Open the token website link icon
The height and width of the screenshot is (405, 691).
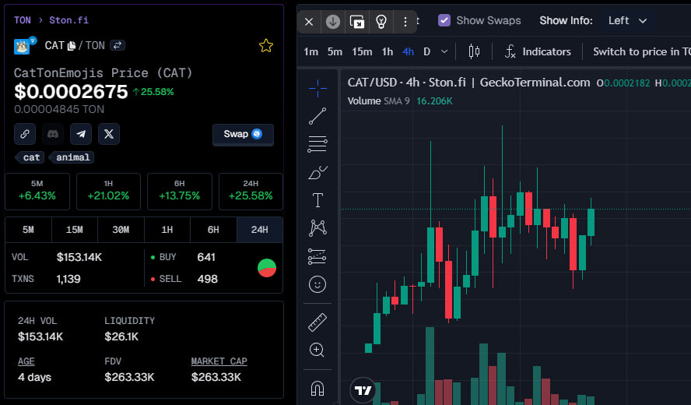pos(25,134)
